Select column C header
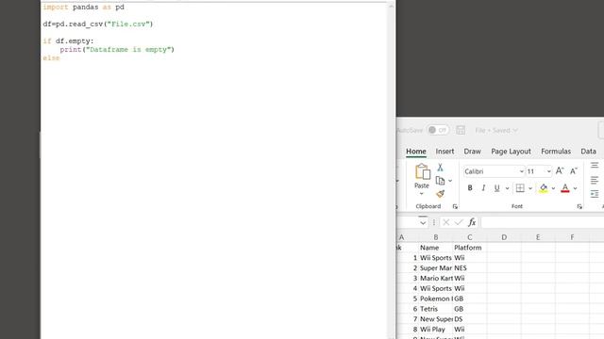Image resolution: width=604 pixels, height=339 pixels. pyautogui.click(x=470, y=237)
